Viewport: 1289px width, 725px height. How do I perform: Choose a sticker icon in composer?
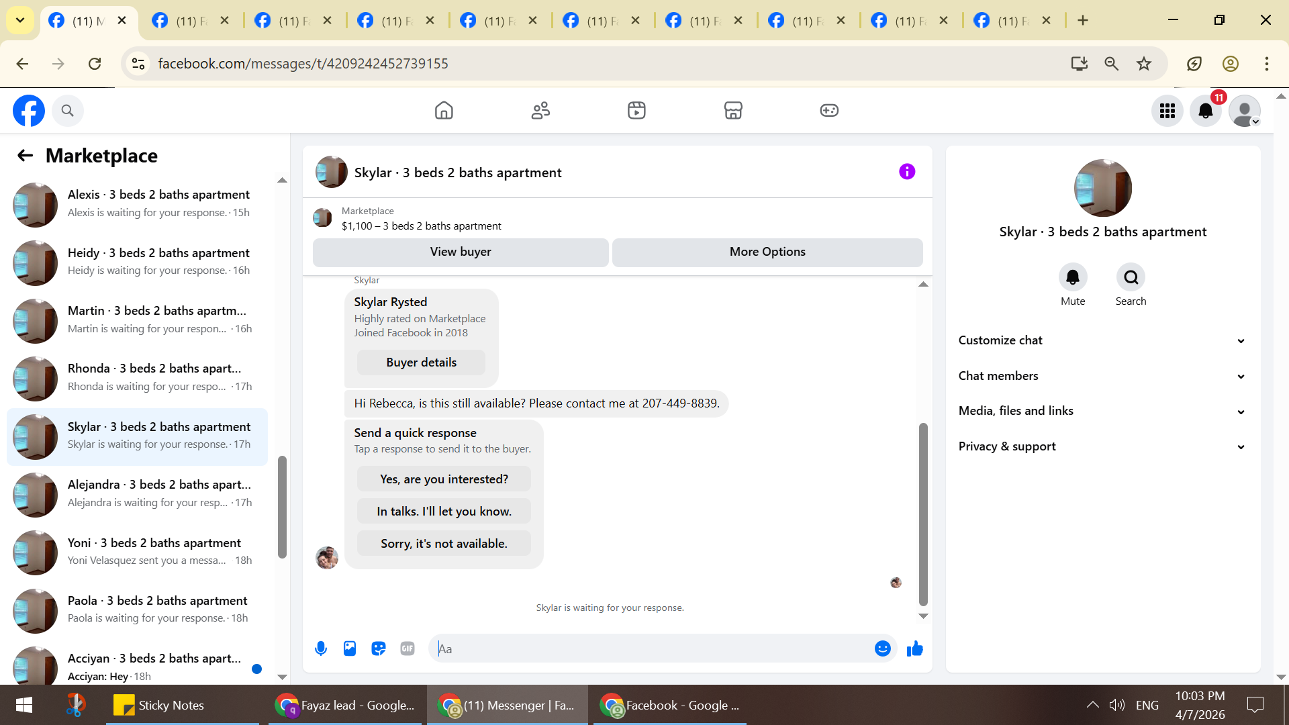[x=379, y=648]
